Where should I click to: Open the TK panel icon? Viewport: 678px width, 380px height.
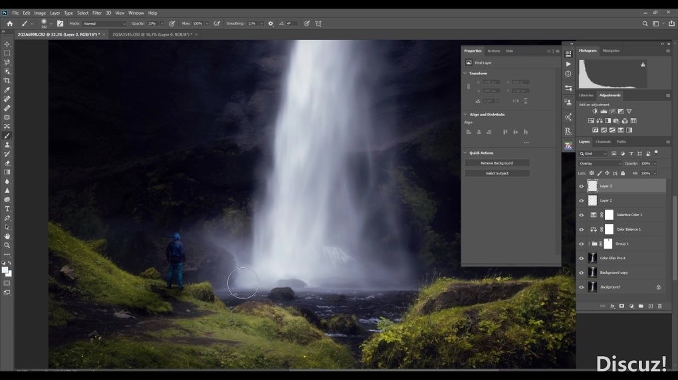[568, 146]
